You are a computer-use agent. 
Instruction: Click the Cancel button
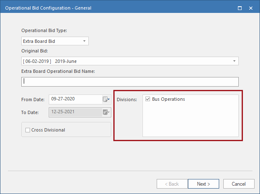tap(239, 184)
